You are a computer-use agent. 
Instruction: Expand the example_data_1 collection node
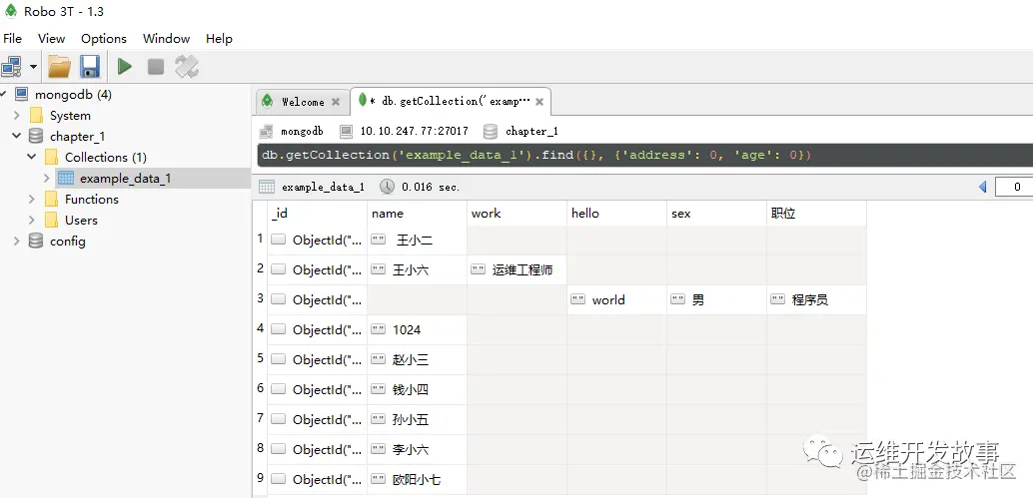click(x=46, y=179)
